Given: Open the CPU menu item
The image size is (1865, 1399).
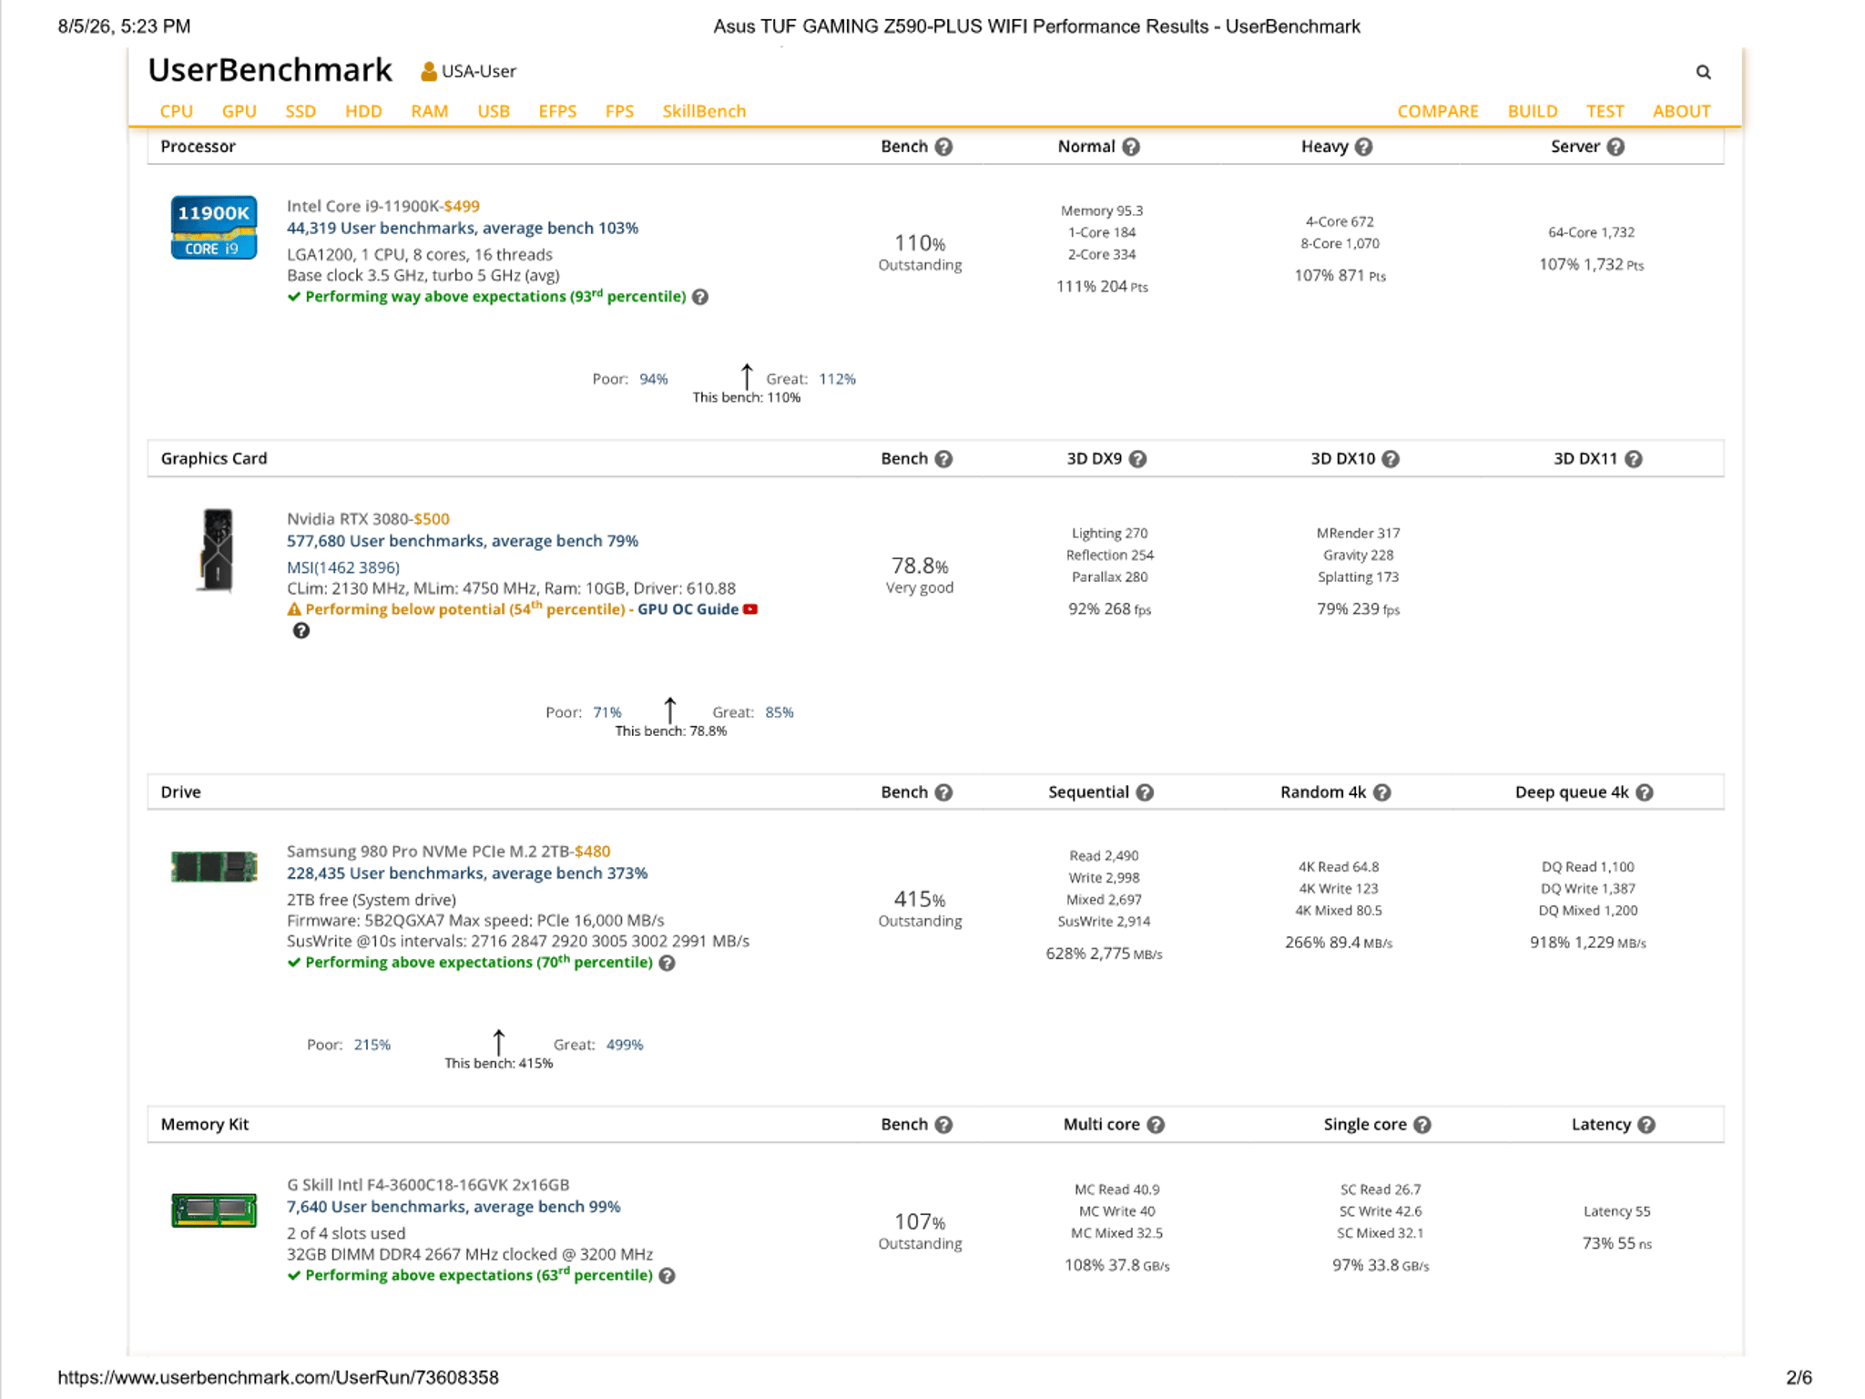Looking at the screenshot, I should 177,111.
